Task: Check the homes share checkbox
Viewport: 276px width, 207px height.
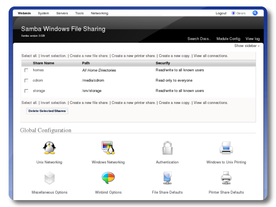Action: pyautogui.click(x=26, y=70)
